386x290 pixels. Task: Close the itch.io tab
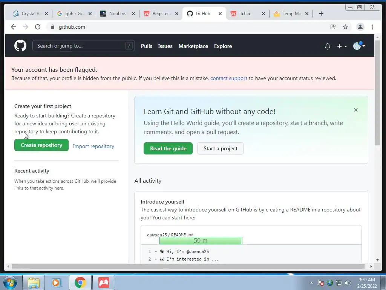263,14
